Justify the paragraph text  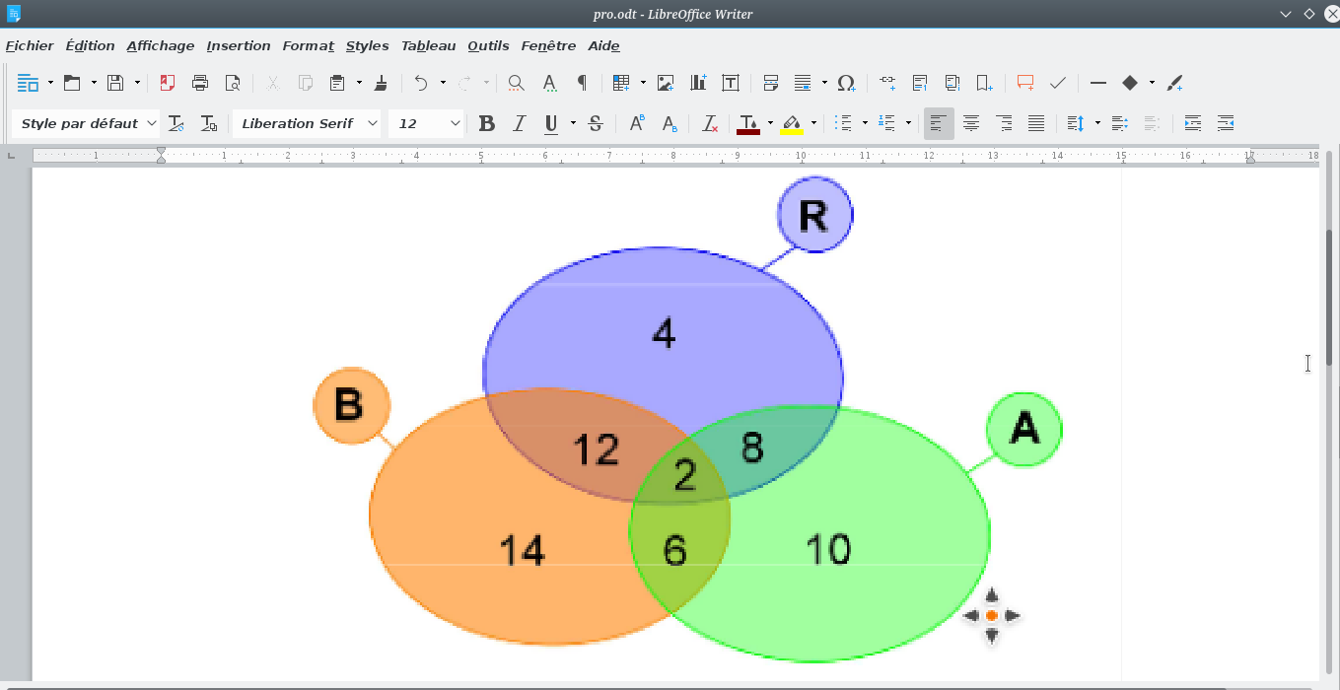pos(1036,123)
